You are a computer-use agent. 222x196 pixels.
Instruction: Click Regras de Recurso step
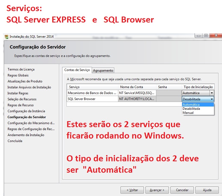(21, 105)
